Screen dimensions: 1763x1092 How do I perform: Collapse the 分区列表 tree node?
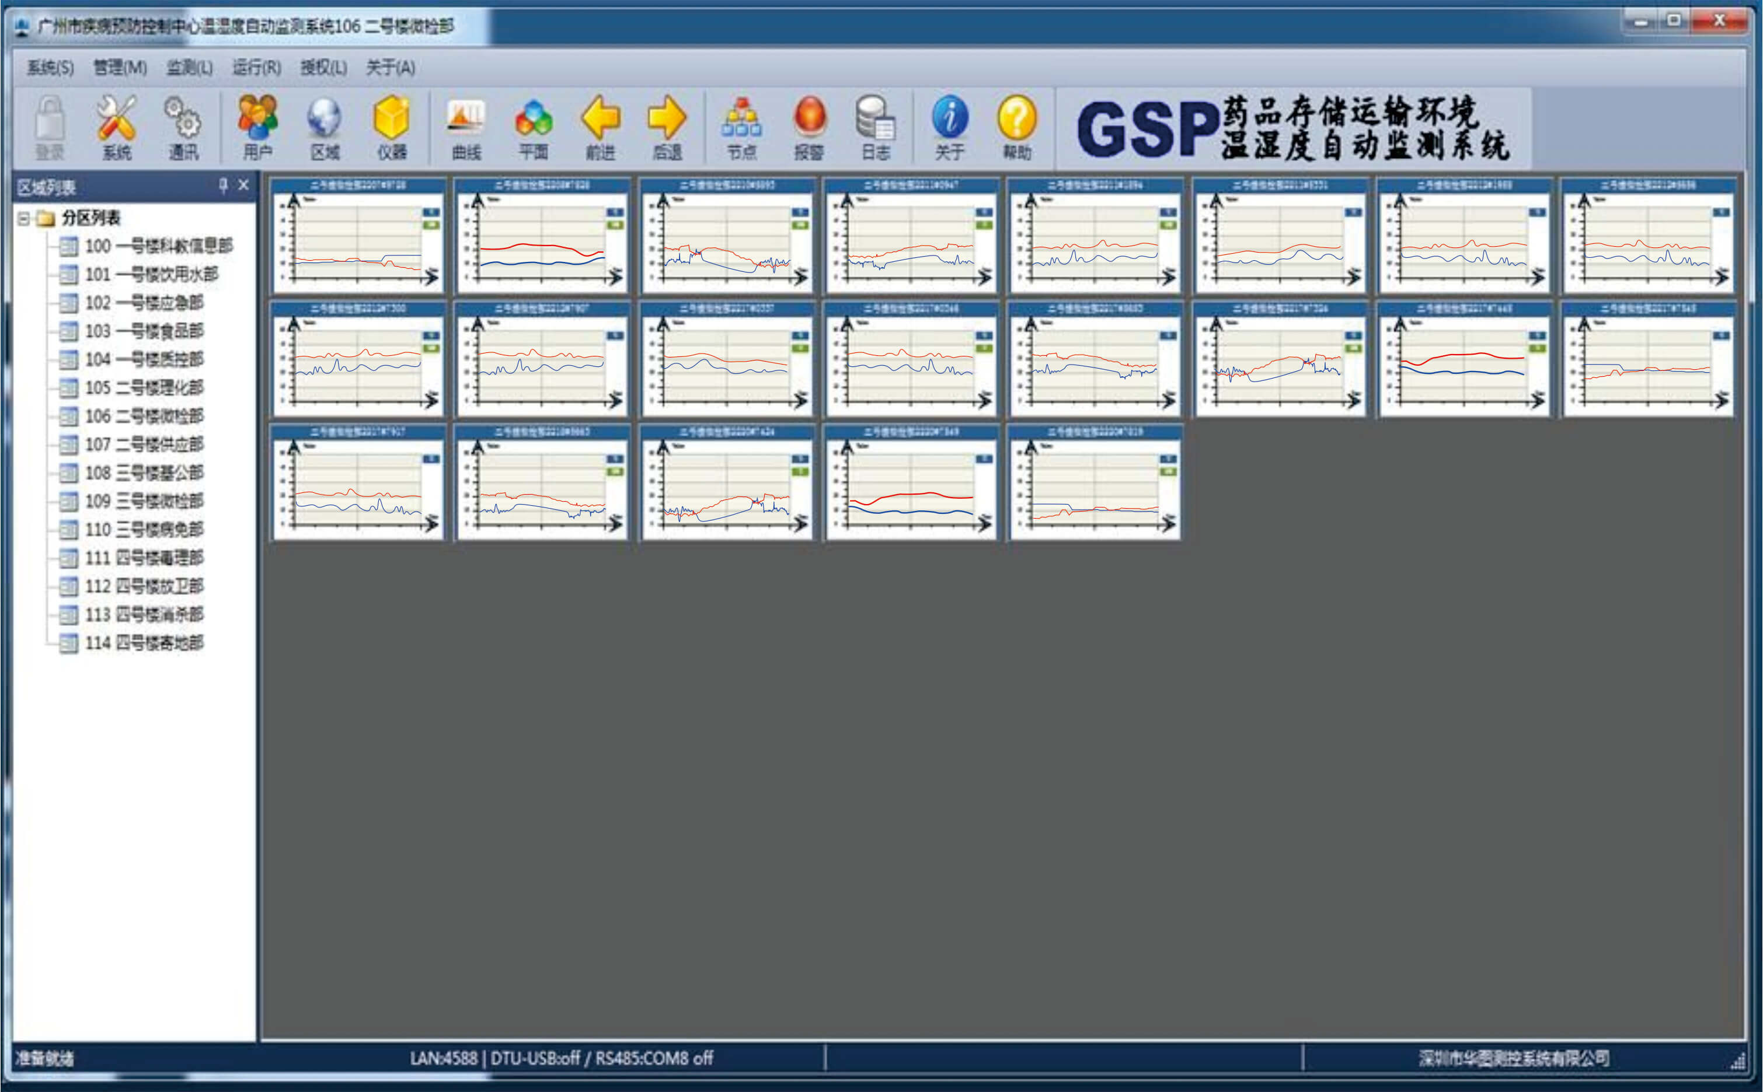[24, 218]
